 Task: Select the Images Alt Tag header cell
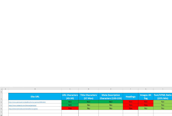point(146,97)
